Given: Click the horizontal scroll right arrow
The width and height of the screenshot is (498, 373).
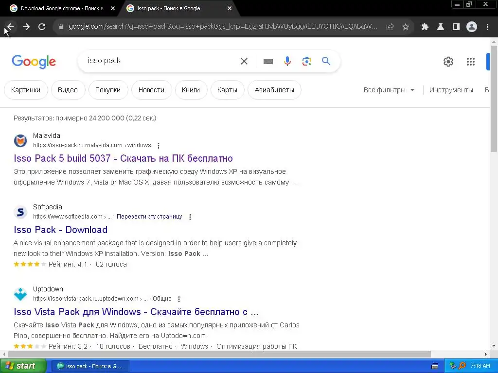Looking at the screenshot, I should 486,354.
